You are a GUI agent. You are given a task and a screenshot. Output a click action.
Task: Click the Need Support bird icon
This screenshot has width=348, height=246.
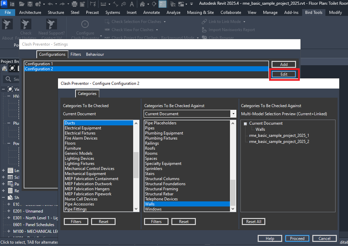click(52, 25)
